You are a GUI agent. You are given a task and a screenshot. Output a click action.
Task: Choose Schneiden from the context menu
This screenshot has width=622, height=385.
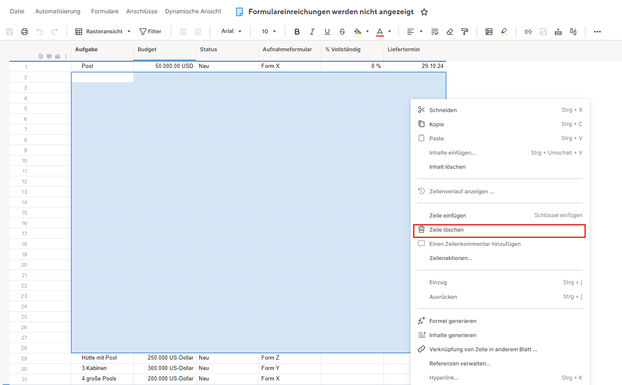click(500, 110)
